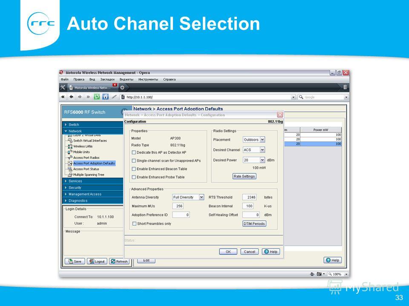The image size is (409, 306).
Task: Switch to the Motorola Wireless Network tab
Action: (x=92, y=88)
